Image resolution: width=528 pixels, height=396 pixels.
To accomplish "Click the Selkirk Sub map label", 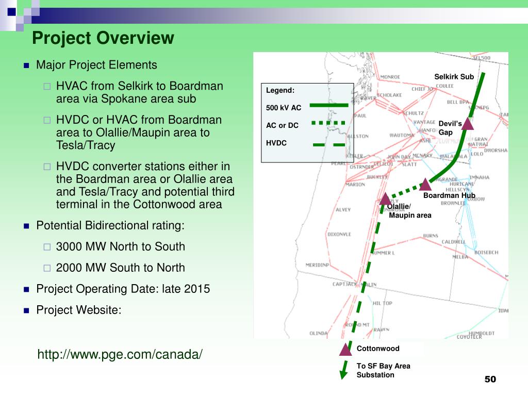I will tap(454, 77).
